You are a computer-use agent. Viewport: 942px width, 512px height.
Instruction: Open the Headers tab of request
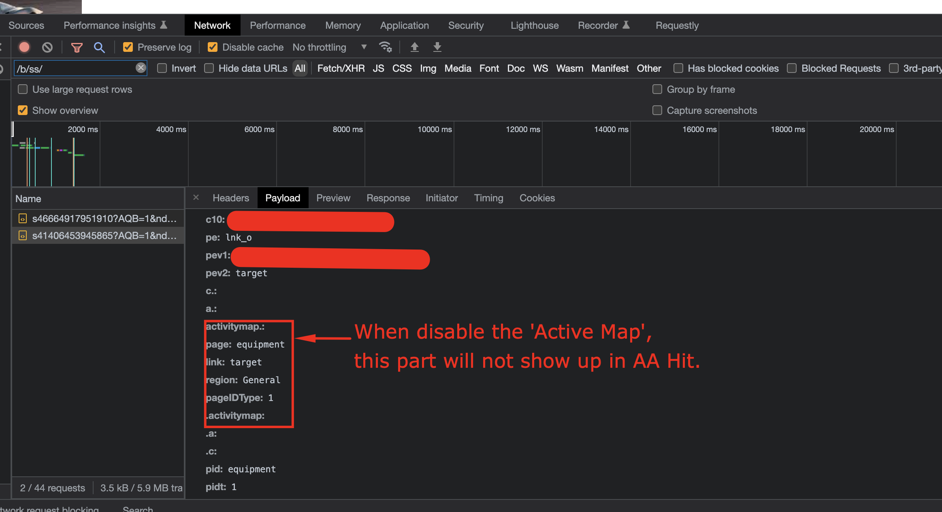tap(231, 198)
